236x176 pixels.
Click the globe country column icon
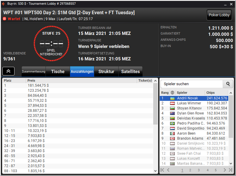pos(172,93)
